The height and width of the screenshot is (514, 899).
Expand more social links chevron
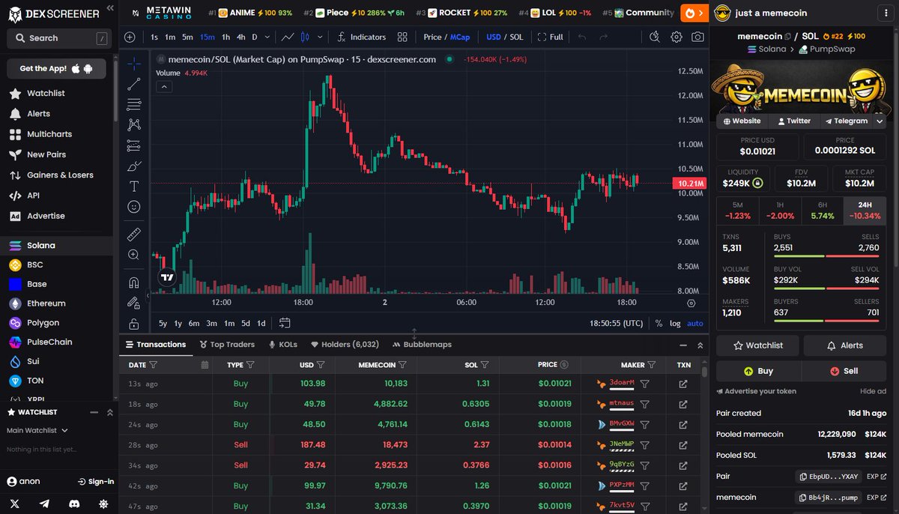(880, 121)
